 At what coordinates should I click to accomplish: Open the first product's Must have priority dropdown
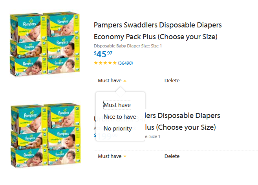click(110, 81)
